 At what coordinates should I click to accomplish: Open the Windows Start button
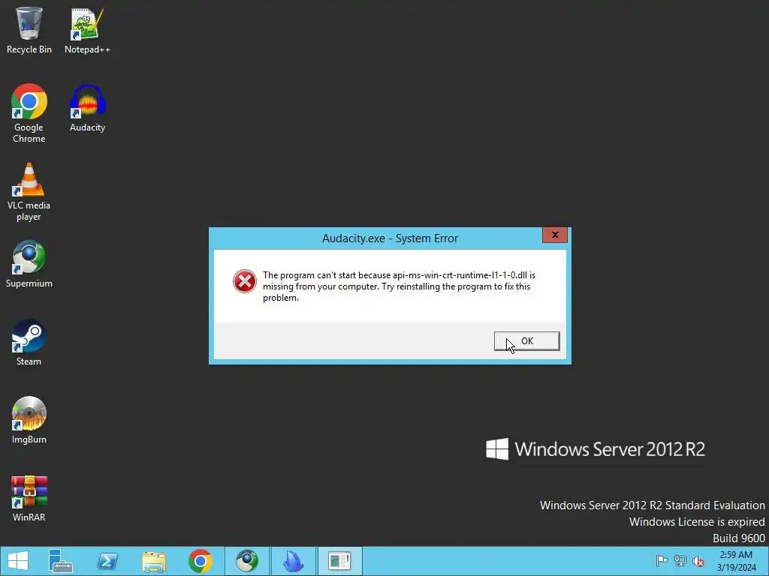pyautogui.click(x=18, y=561)
